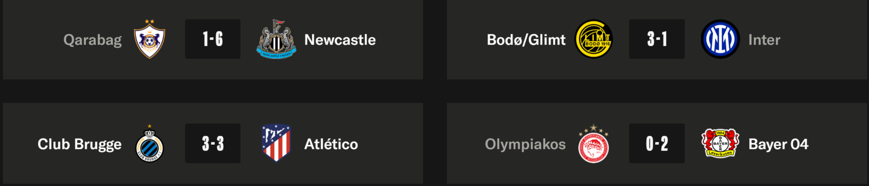Click the Newcastle United crest
The image size is (869, 186).
tap(276, 40)
